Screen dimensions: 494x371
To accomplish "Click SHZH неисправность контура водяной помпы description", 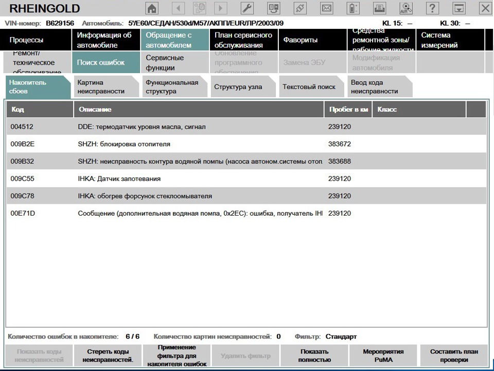I will pos(200,161).
